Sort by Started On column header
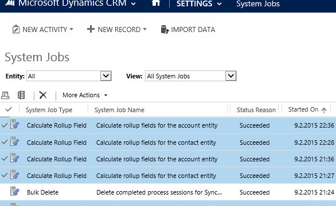 [303, 109]
